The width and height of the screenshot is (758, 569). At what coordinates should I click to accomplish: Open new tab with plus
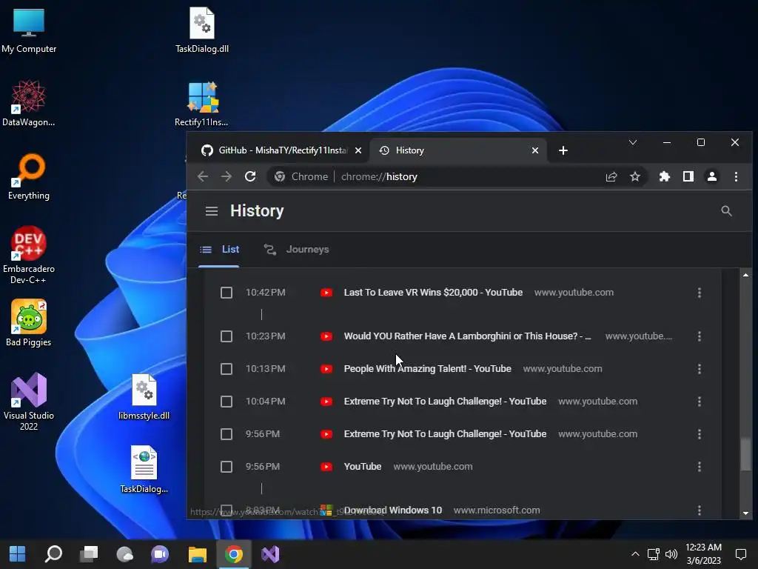(563, 150)
